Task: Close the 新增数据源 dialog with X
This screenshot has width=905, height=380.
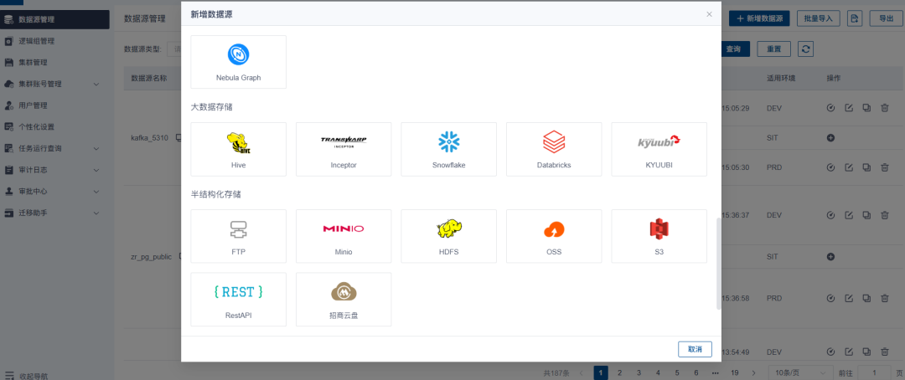Action: (709, 14)
